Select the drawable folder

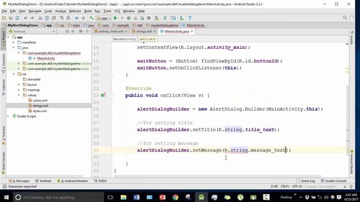[34, 79]
